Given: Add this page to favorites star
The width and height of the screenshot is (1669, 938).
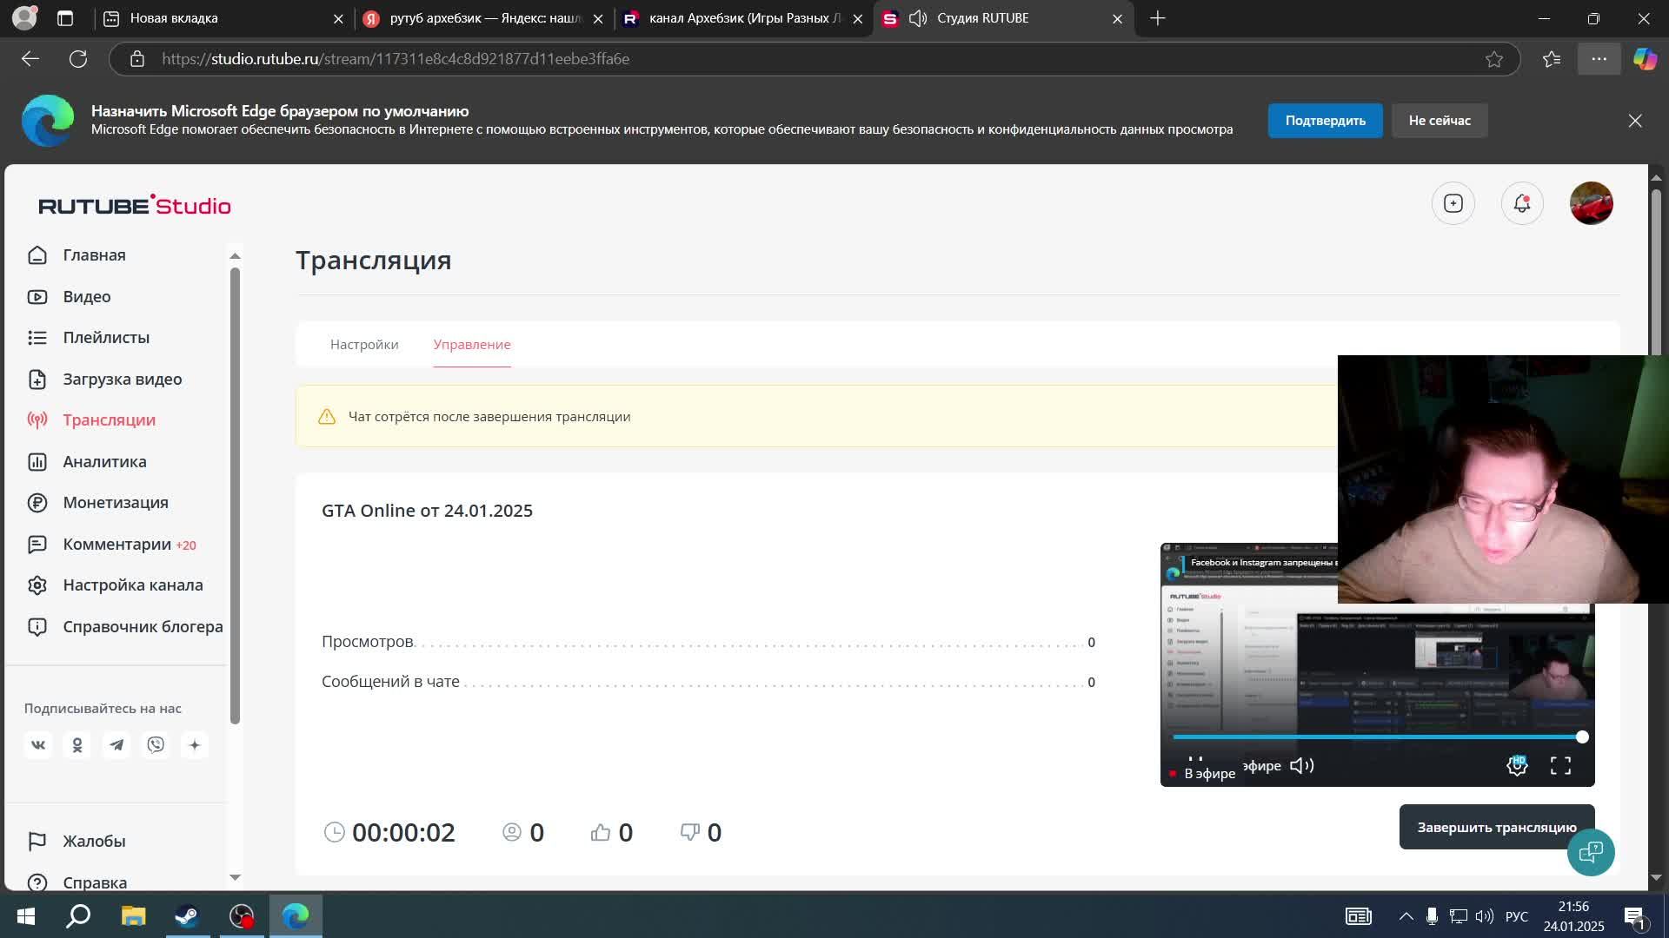Looking at the screenshot, I should 1494,59.
